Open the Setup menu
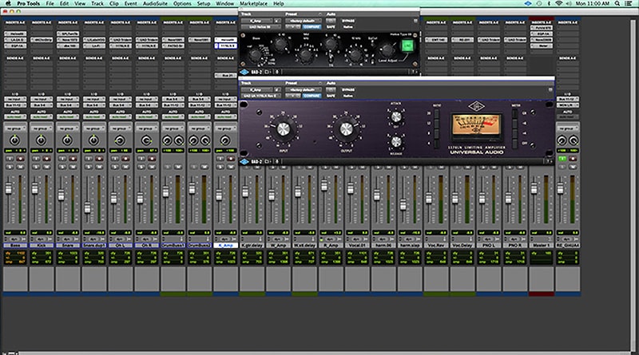 coord(204,3)
